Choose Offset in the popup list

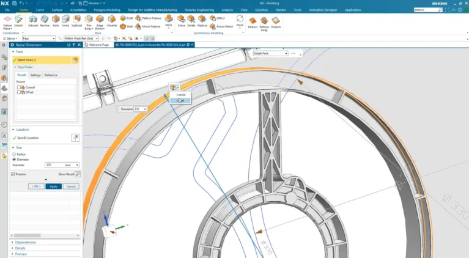180,100
